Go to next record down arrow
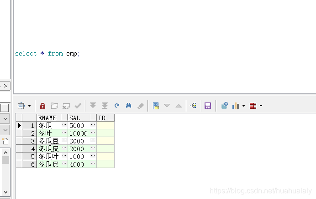316x199 pixels. [167, 106]
